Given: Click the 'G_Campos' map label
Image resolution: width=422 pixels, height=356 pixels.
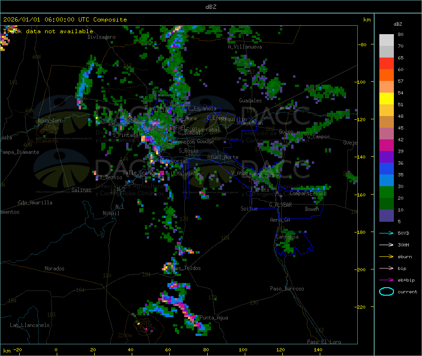Looking at the screenshot, I should click(318, 137).
